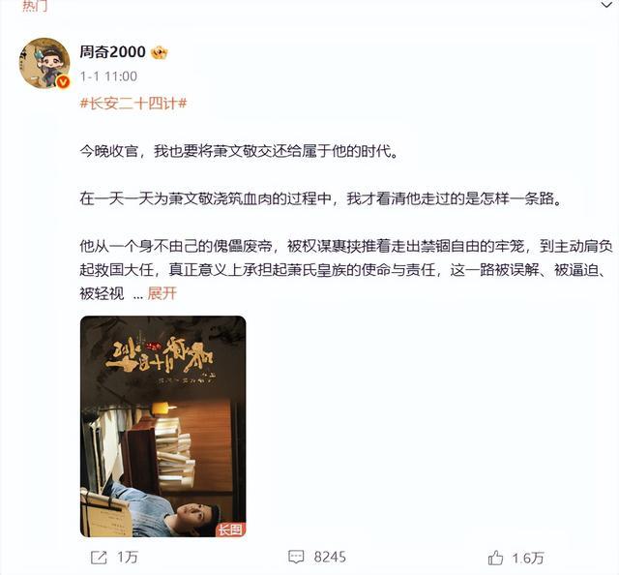The width and height of the screenshot is (619, 575).
Task: Click the 1.6万 like count
Action: (x=528, y=558)
